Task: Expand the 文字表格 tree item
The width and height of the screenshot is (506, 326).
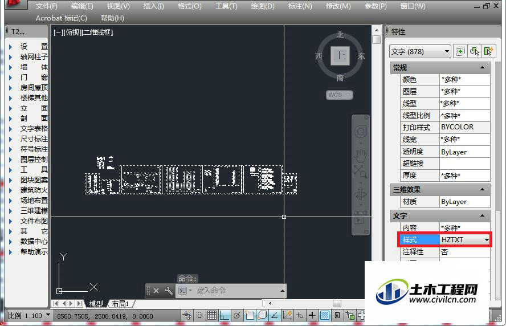Action: (11, 129)
